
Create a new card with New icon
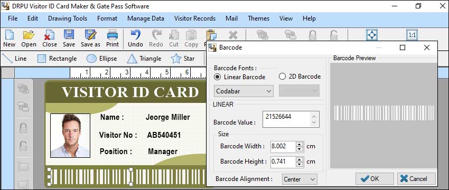[x=9, y=39]
